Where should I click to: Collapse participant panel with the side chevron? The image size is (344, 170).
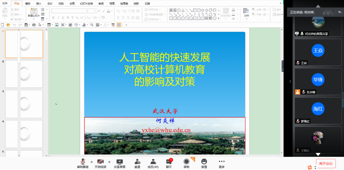coord(290,81)
